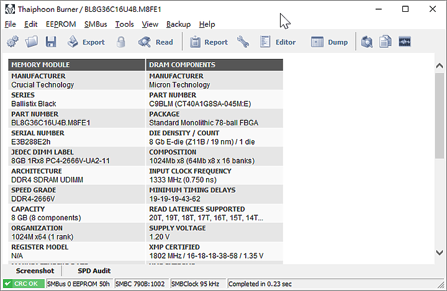This screenshot has width=447, height=291.
Task: Click the padlock write-protection icon
Action: point(121,42)
